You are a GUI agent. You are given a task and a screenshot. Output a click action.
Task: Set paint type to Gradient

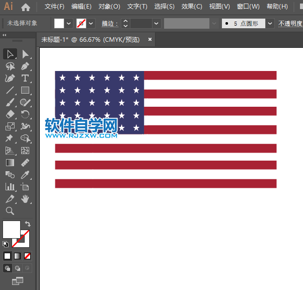(x=18, y=256)
